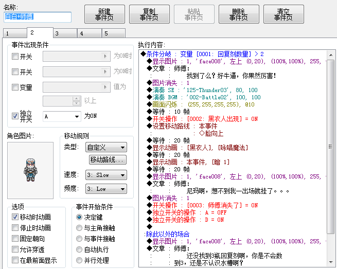The width and height of the screenshot is (337, 269).
Task: Select the 独立开关的操作 D = ON line
Action: pyautogui.click(x=185, y=220)
